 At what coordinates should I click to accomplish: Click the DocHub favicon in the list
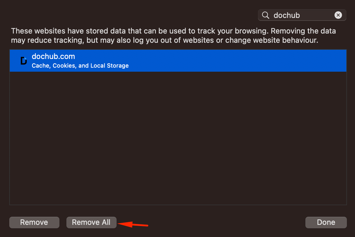pos(24,61)
